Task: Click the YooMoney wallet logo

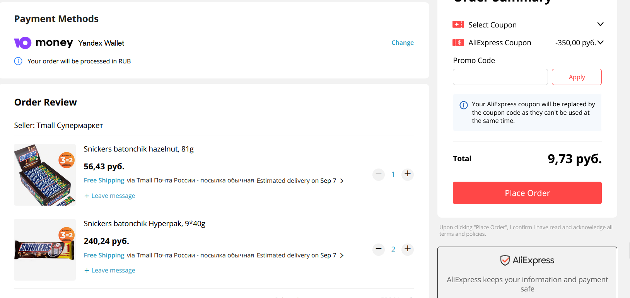Action: click(x=43, y=43)
